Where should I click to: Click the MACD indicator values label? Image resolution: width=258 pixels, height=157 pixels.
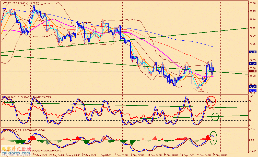23,130
